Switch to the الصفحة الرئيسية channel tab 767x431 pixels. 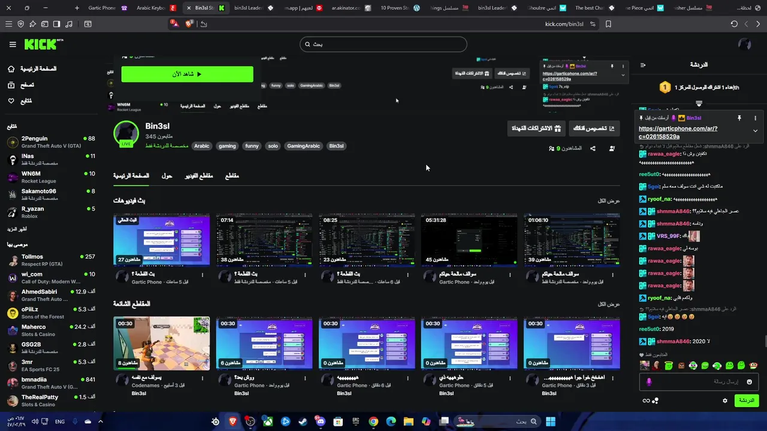(x=131, y=175)
